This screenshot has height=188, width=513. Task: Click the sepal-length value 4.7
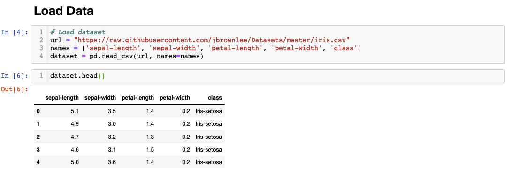click(75, 137)
